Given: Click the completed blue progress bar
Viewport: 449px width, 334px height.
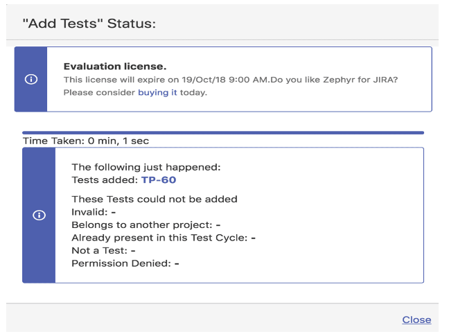Looking at the screenshot, I should coord(223,132).
